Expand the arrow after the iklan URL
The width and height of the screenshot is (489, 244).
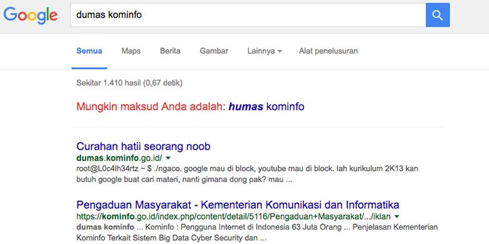pyautogui.click(x=397, y=216)
